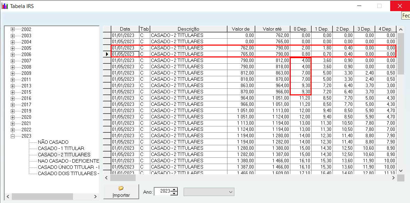Select NÃO CASADO under 2023
Screen dimensions: 410x203
pos(53,142)
